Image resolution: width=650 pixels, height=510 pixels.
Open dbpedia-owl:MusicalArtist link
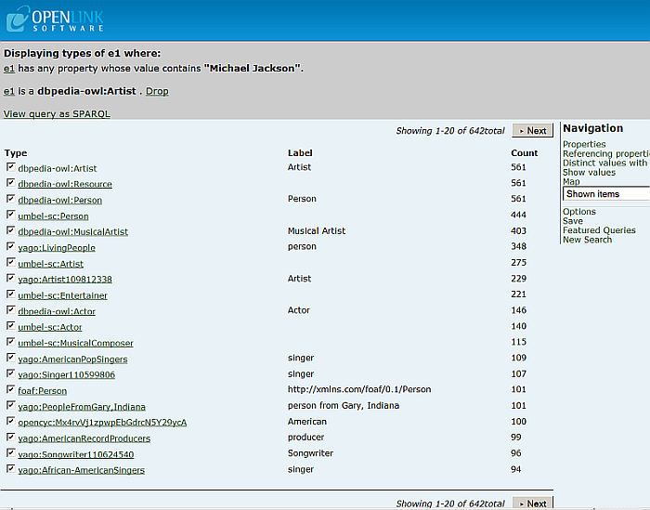pyautogui.click(x=73, y=232)
